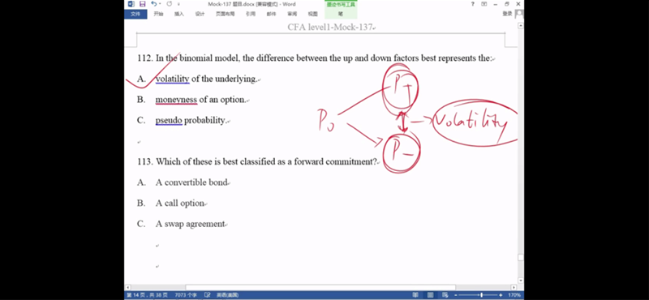Viewport: 649px width, 300px height.
Task: Open Customize Quick Access Toolbar dropdown
Action: click(178, 4)
